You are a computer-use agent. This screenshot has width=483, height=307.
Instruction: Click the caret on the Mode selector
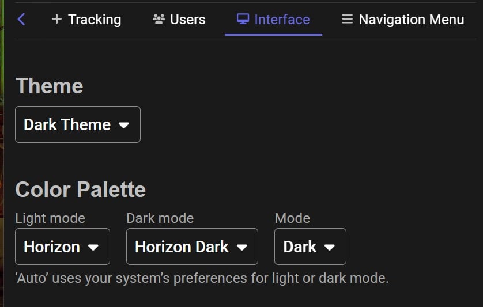coord(330,247)
